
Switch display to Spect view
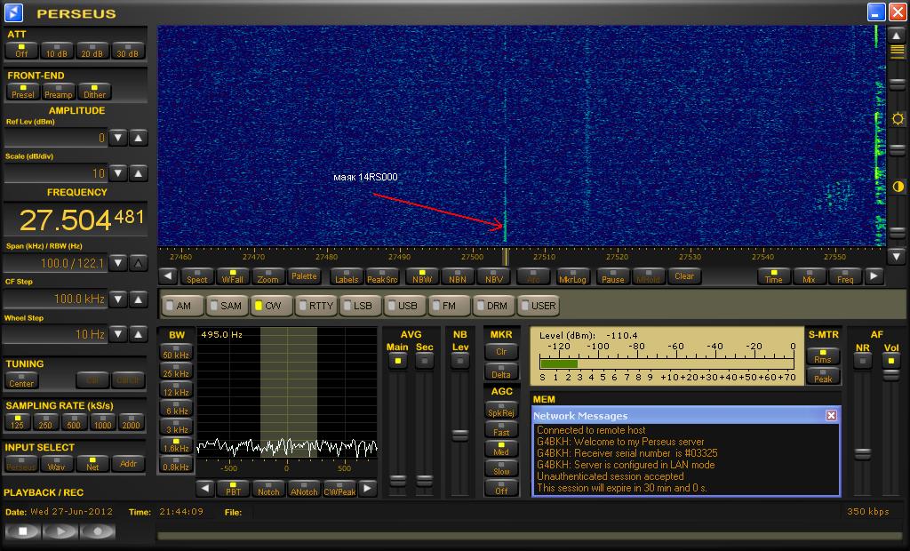point(196,276)
